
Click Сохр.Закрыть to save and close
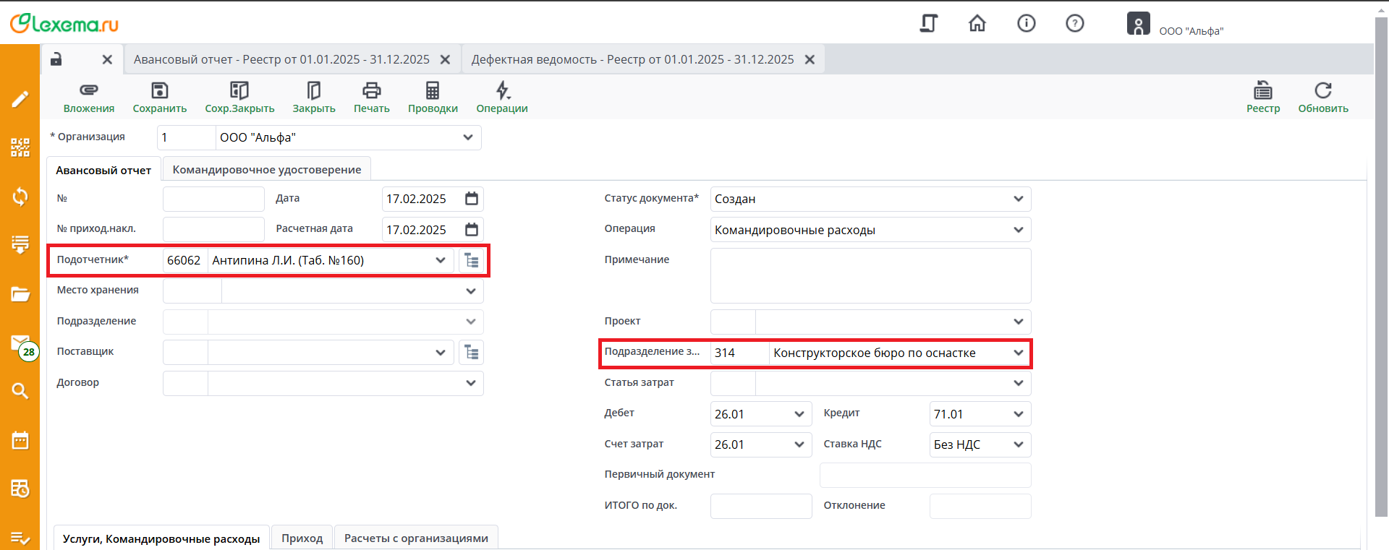[239, 90]
